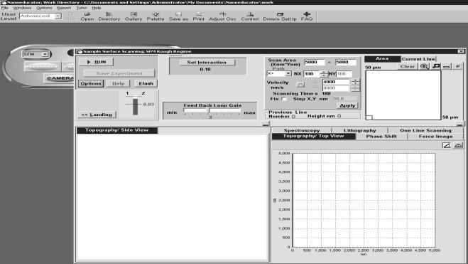Select the lower velocity radio button
The width and height of the screenshot is (468, 264).
click(x=315, y=87)
